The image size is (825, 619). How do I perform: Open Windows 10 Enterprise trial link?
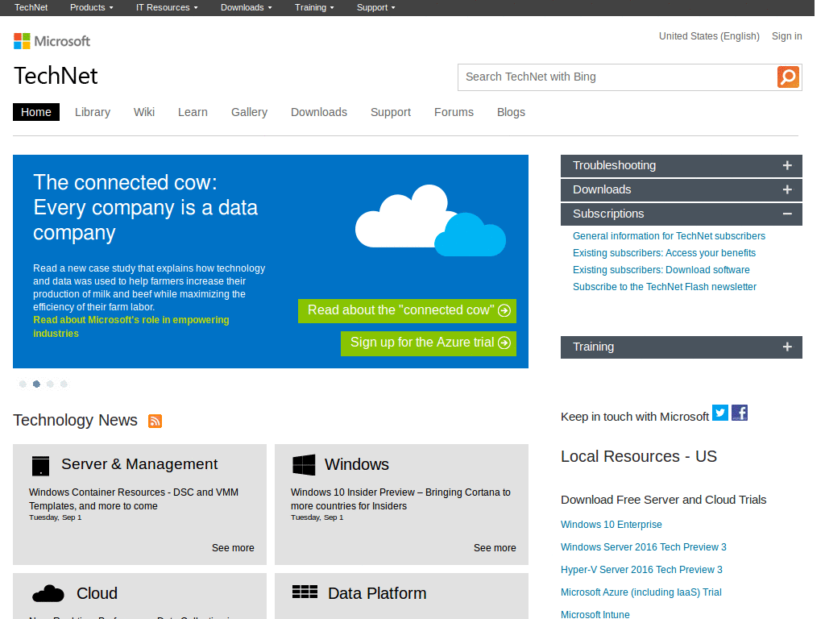(x=611, y=524)
